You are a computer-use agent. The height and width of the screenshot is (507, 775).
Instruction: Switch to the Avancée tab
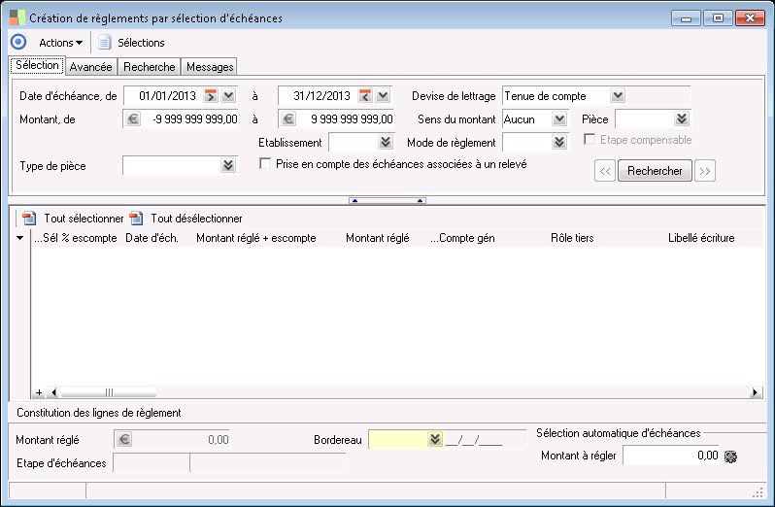(x=91, y=67)
